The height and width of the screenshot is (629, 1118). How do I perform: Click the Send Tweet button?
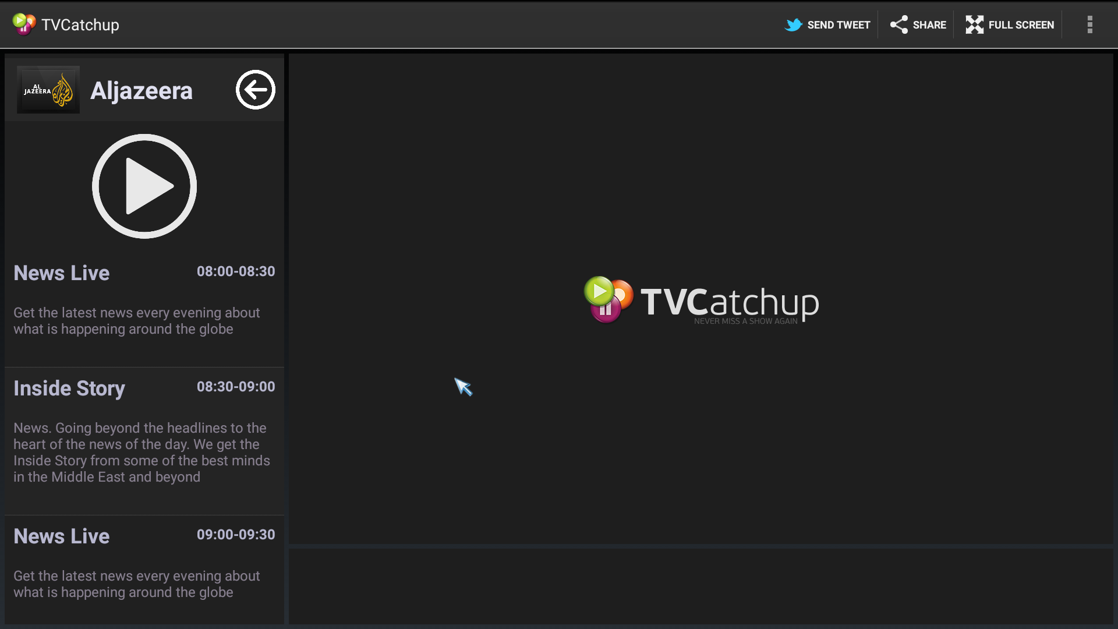click(x=827, y=24)
